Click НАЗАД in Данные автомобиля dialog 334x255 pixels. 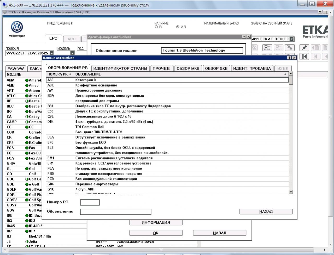[266, 212]
